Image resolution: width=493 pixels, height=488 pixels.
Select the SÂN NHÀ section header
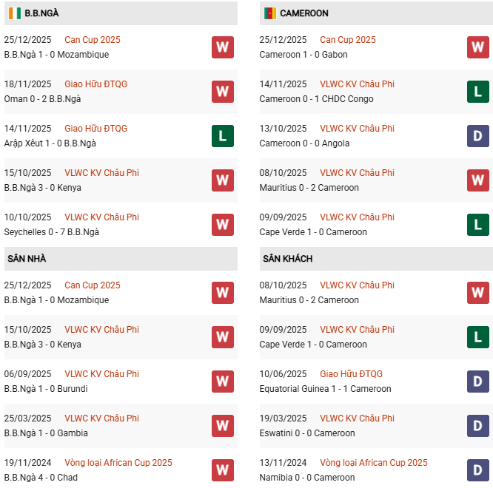[x=27, y=259]
